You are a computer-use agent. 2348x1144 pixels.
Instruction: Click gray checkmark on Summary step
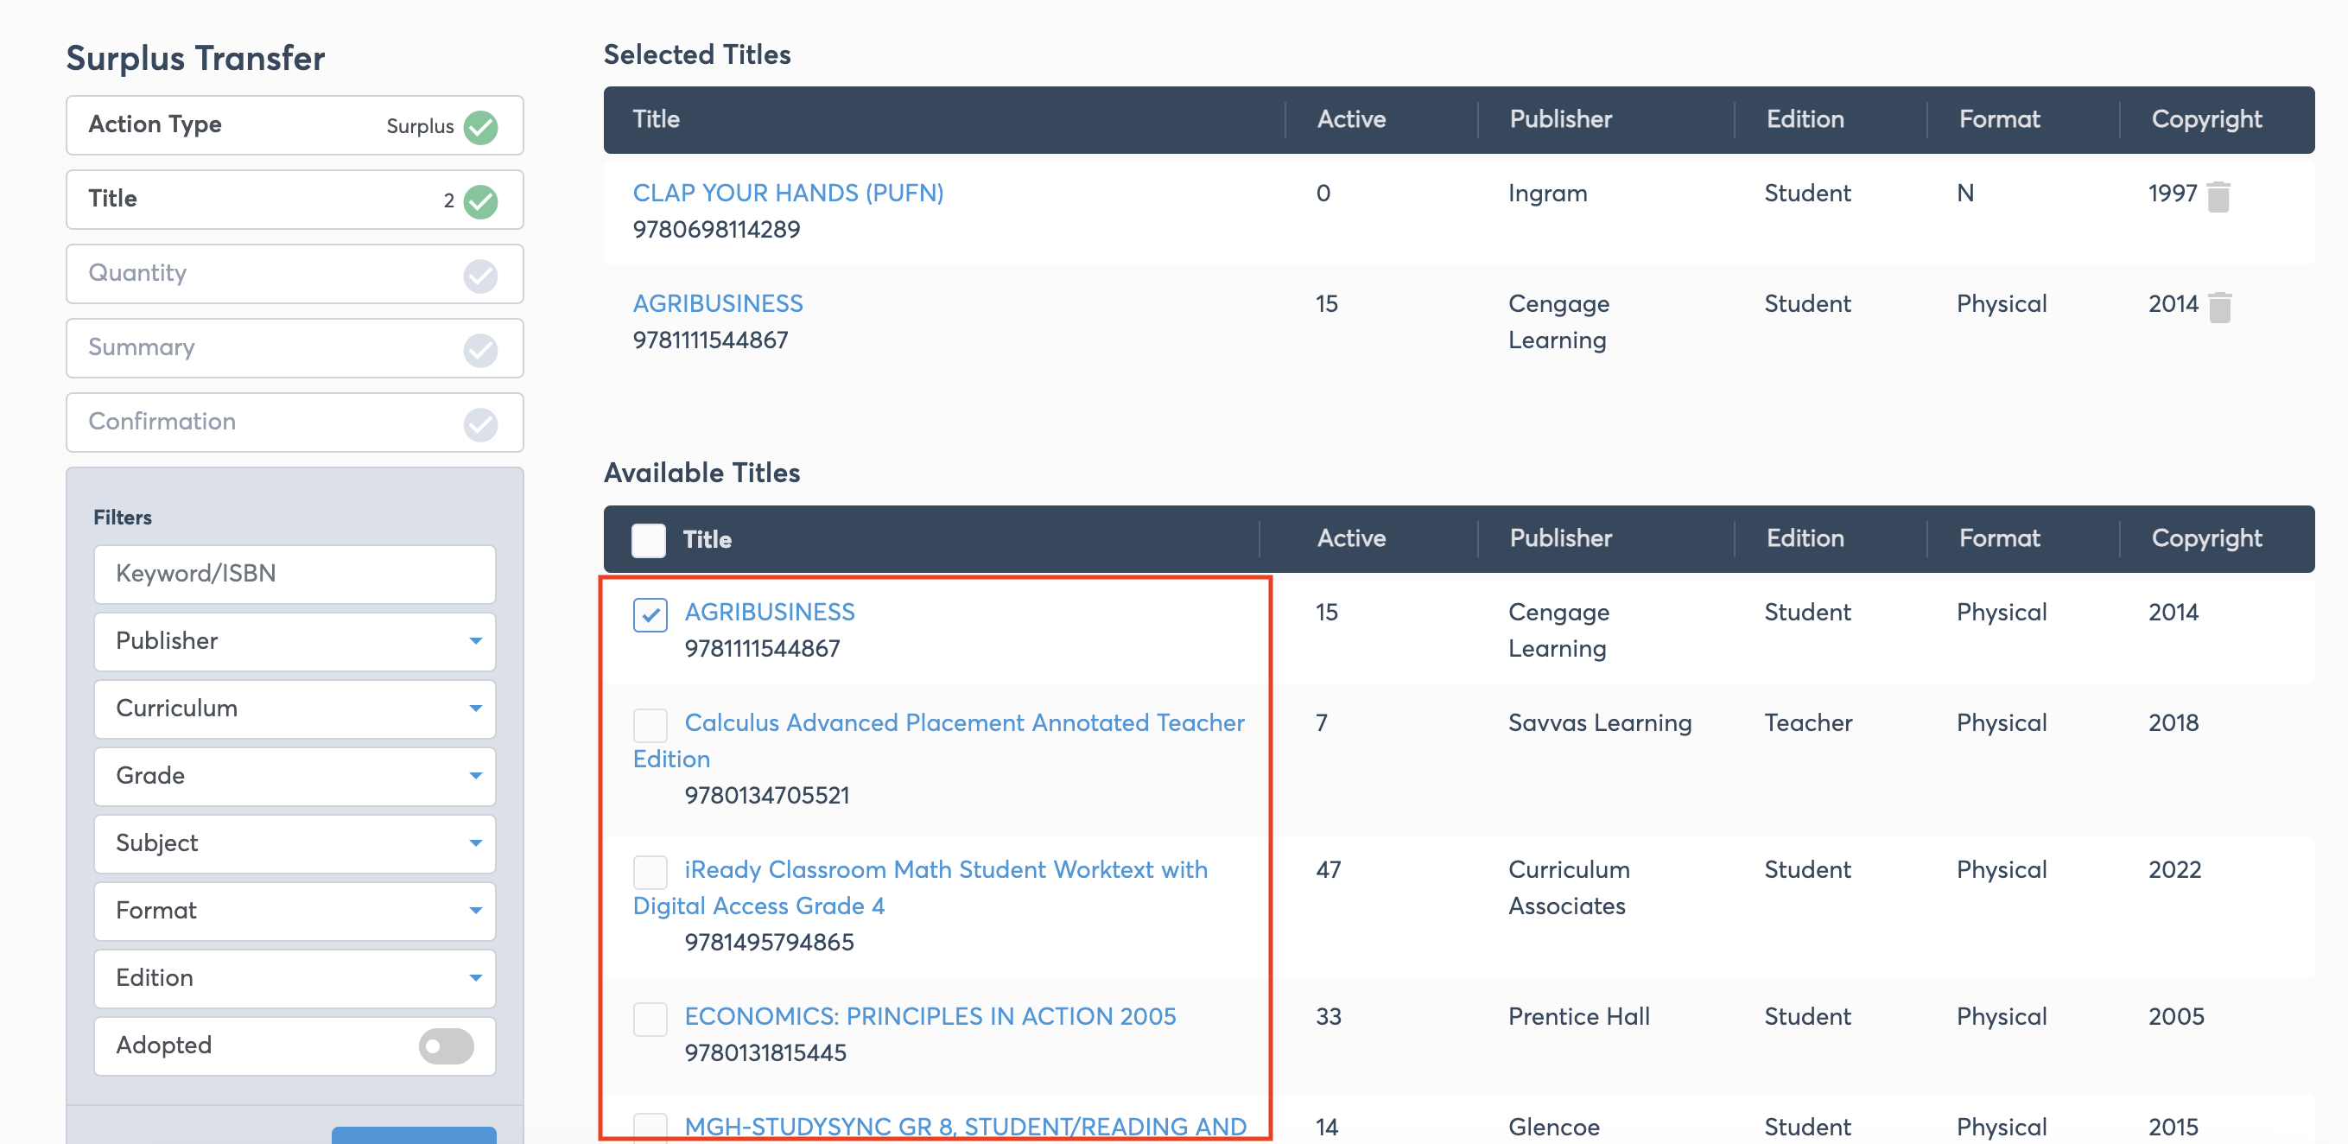[x=480, y=349]
